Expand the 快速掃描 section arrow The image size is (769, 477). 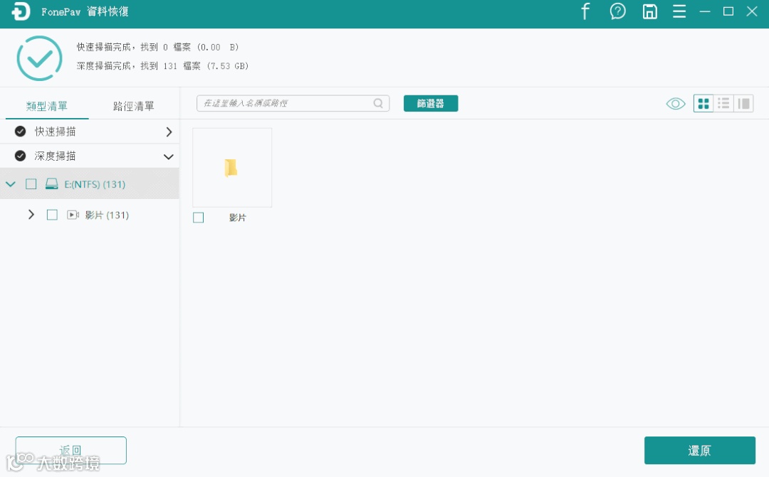pos(169,132)
